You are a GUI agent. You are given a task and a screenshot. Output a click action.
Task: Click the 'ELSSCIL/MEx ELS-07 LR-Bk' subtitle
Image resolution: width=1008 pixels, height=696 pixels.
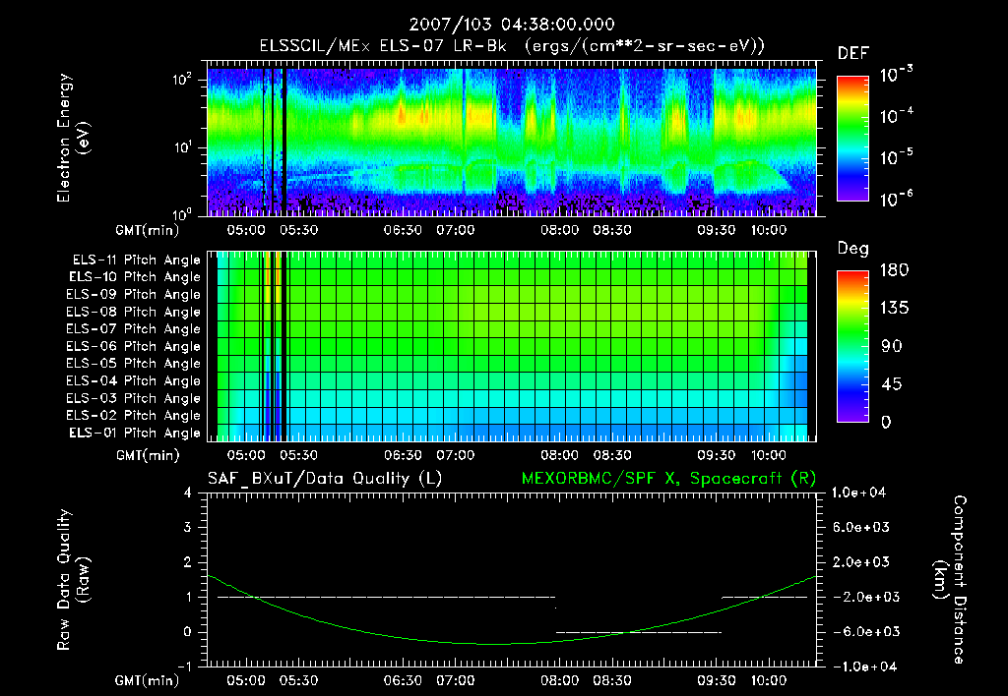(383, 46)
